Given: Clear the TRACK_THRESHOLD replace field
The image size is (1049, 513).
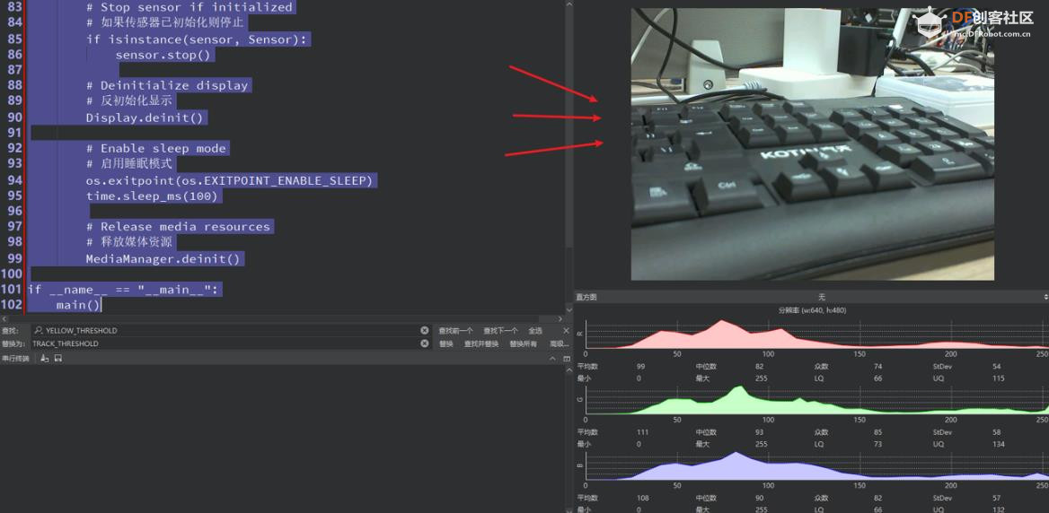Looking at the screenshot, I should tap(425, 343).
